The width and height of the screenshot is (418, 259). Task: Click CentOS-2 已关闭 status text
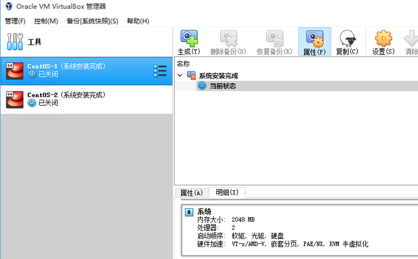pos(48,103)
